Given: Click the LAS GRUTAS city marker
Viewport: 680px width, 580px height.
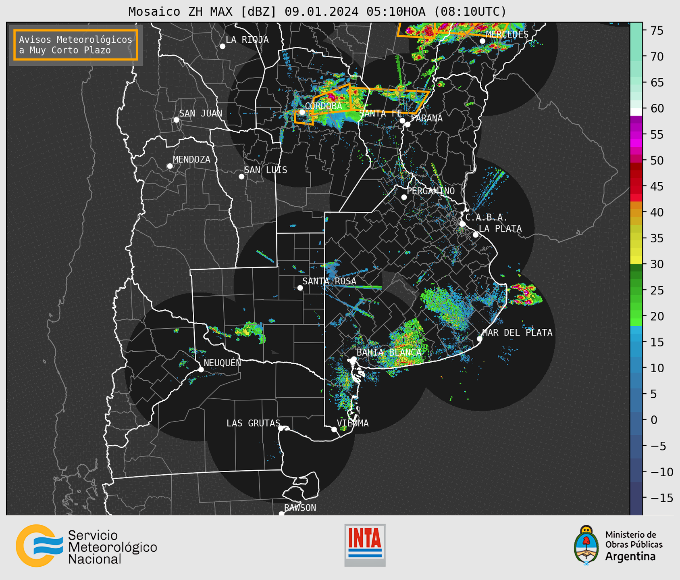Looking at the screenshot, I should coord(281,428).
